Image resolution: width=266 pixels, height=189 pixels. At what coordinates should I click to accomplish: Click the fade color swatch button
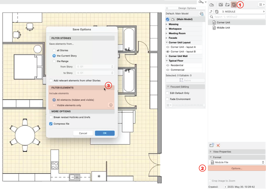click(169, 105)
